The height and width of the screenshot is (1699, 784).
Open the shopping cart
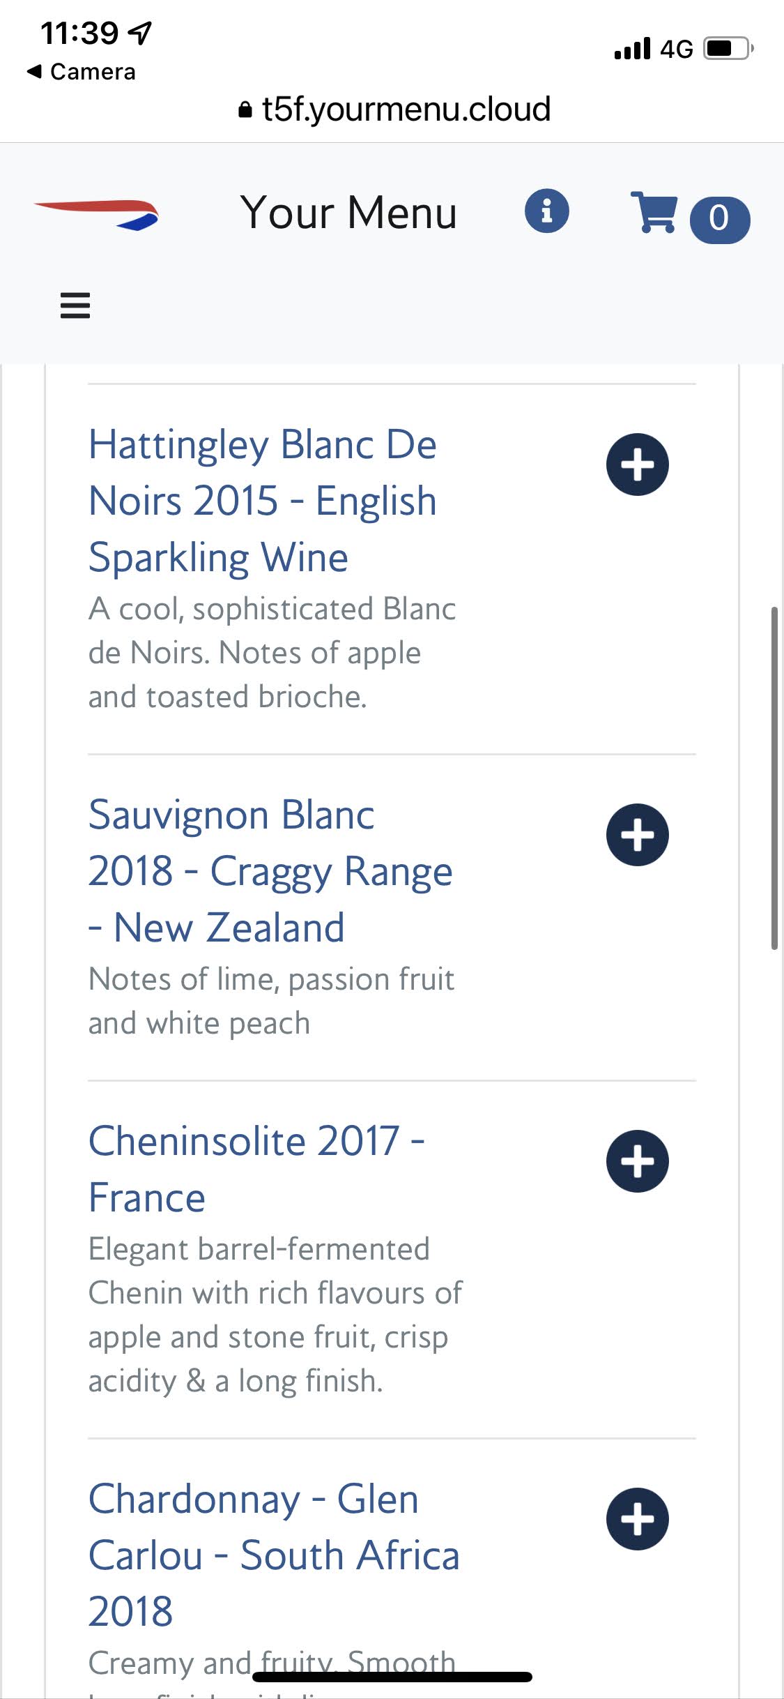pos(654,212)
